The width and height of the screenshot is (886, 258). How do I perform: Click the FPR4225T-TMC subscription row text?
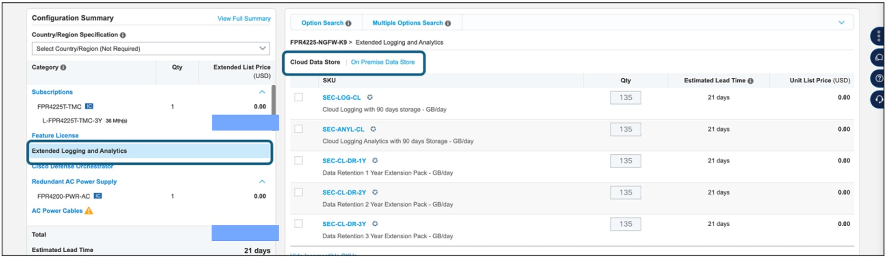[x=59, y=107]
